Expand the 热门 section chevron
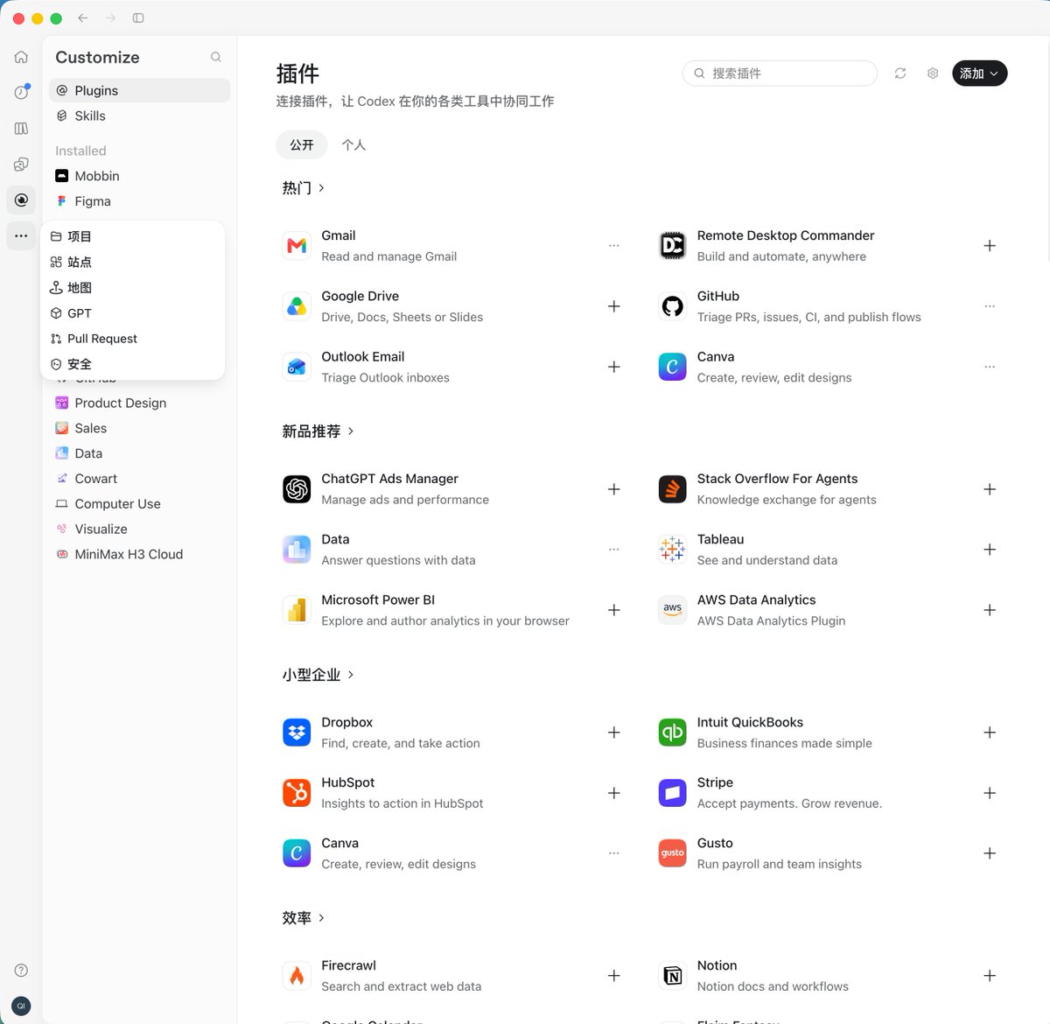This screenshot has height=1024, width=1050. pos(322,188)
